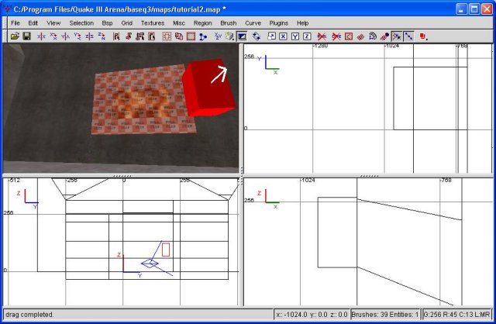Activate the Clipper tool

click(x=203, y=36)
